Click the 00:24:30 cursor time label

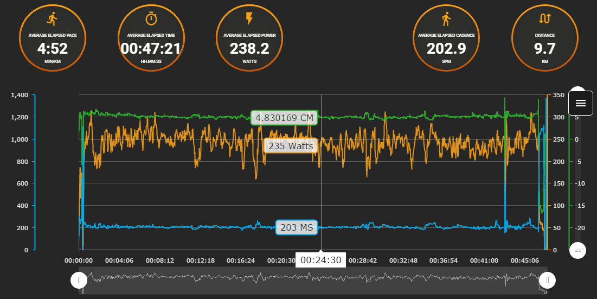(320, 260)
